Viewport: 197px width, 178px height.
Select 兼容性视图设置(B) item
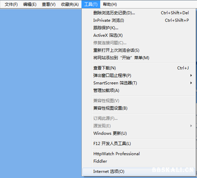point(139,108)
